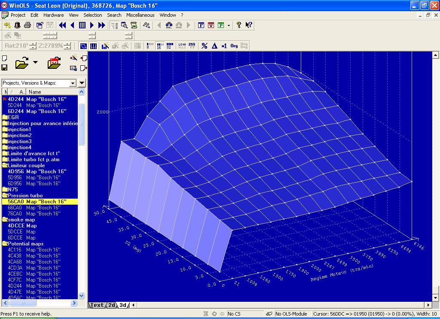Click the footprints trace icon
This screenshot has height=319, width=440.
click(146, 25)
